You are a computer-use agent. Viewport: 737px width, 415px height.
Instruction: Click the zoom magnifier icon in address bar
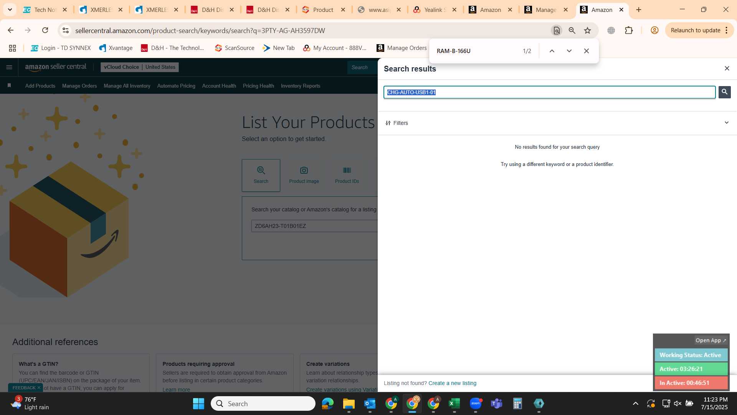pos(572,30)
